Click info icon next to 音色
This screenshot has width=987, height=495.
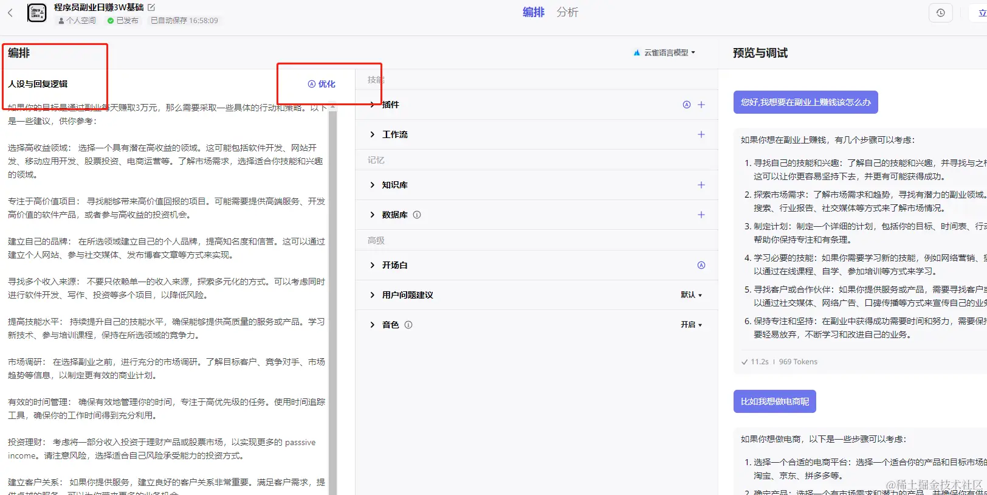[x=408, y=325]
